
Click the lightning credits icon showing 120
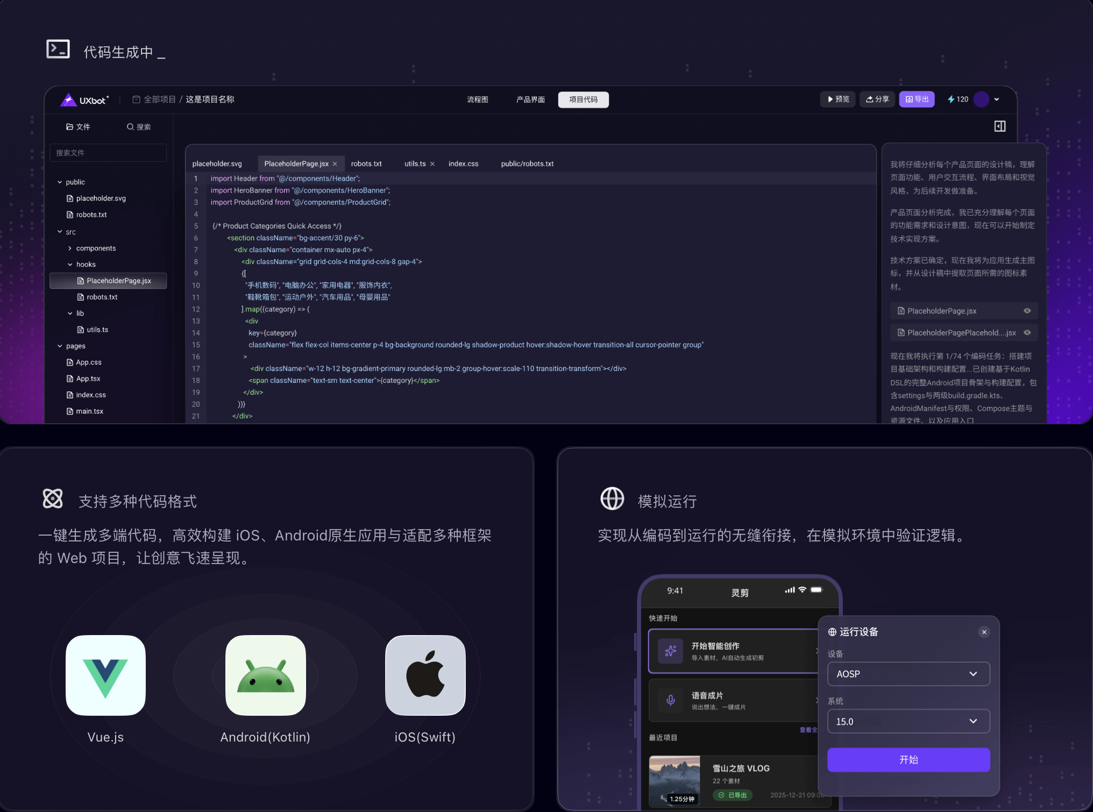tap(951, 99)
